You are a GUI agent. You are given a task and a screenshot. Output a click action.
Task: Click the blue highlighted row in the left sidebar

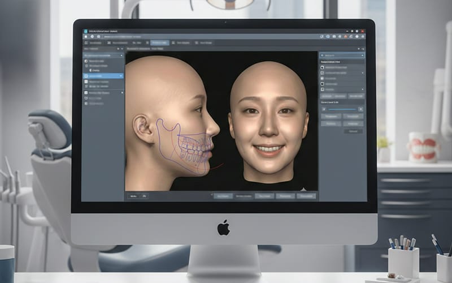pos(103,76)
